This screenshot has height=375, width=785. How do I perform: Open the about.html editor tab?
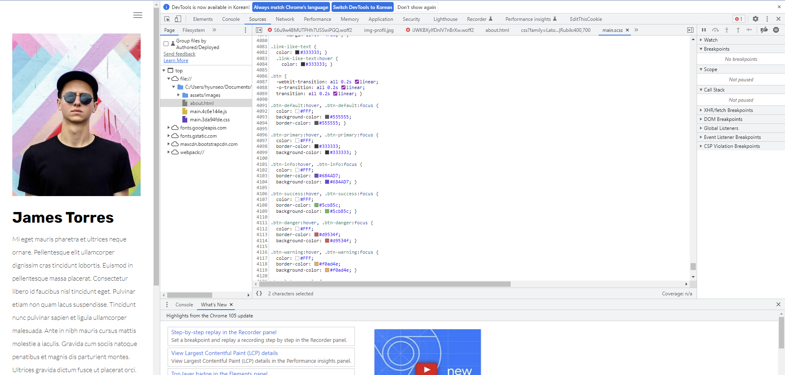coord(497,30)
